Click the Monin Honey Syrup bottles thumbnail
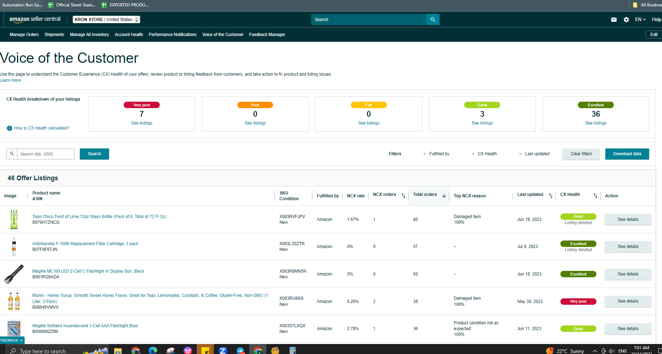662x354 pixels. (x=14, y=301)
